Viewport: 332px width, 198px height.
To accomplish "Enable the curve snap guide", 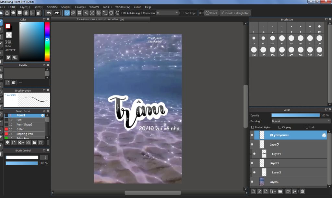I will [105, 13].
